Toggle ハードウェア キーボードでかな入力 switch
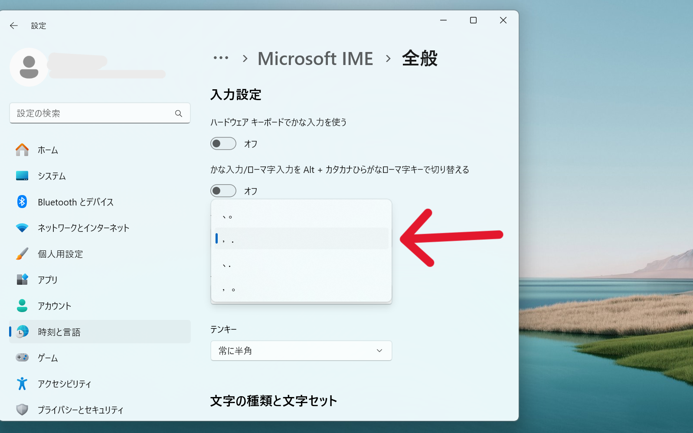 [223, 143]
